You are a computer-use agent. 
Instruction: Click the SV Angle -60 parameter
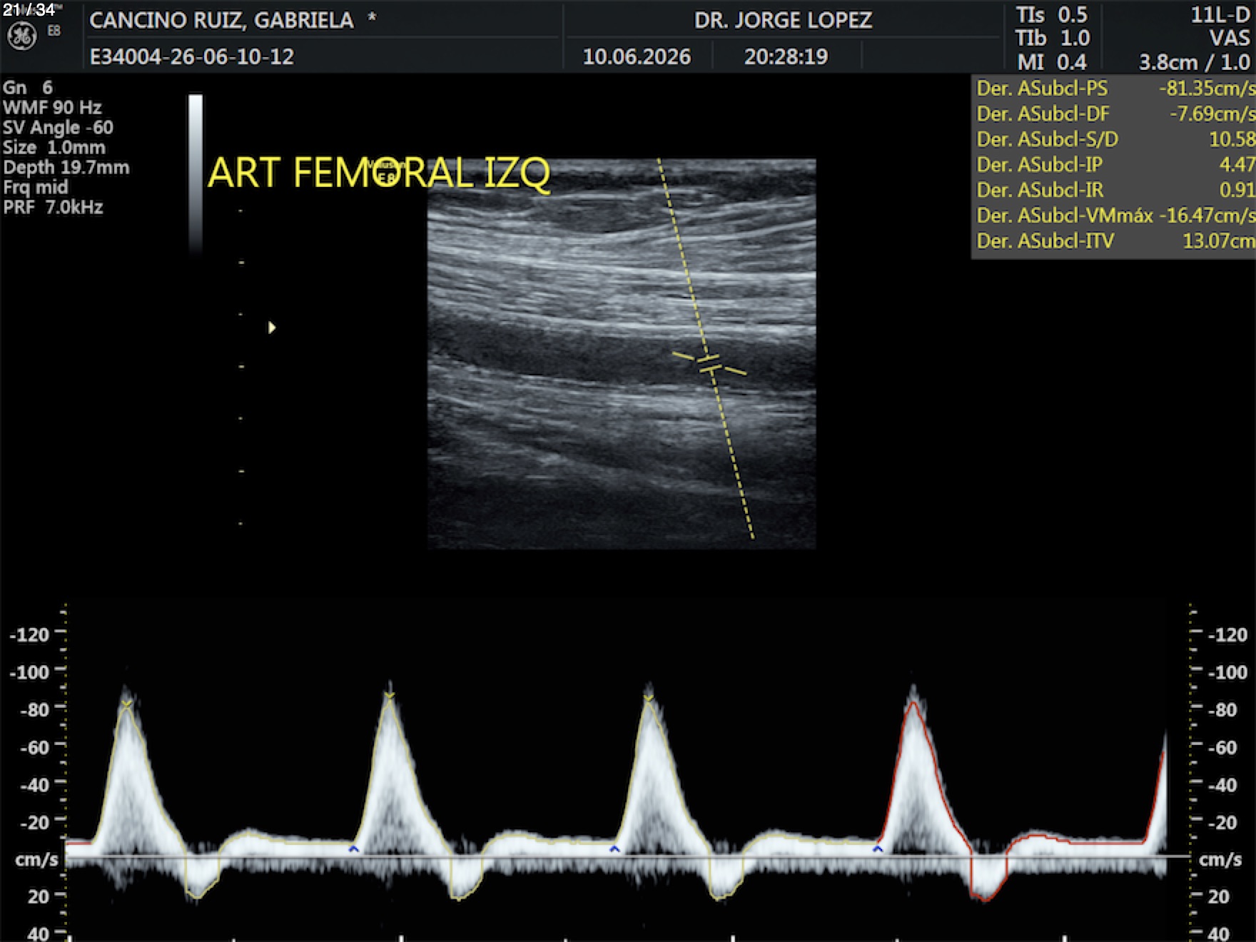(x=58, y=128)
